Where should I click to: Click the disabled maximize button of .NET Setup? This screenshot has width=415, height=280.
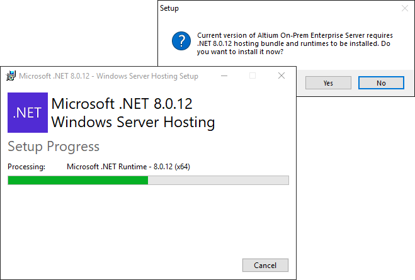click(x=253, y=76)
